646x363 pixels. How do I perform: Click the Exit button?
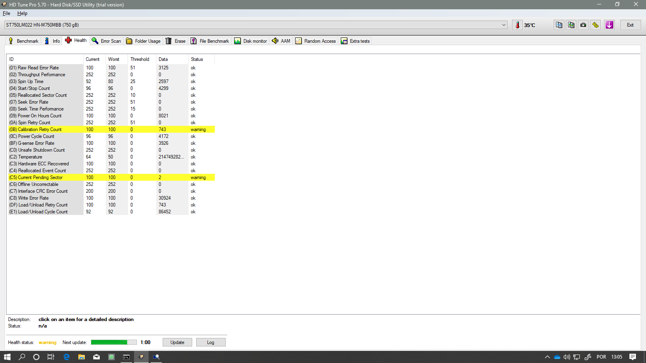630,25
